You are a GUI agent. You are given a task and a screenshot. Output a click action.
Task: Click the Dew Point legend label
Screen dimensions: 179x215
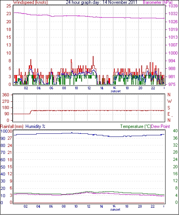161,126
